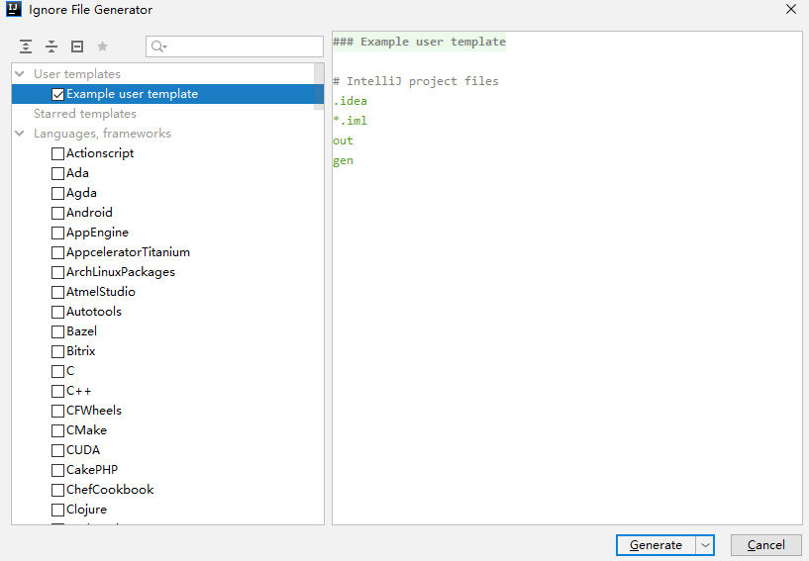
Task: Check the Actionscript checkbox
Action: tap(57, 153)
